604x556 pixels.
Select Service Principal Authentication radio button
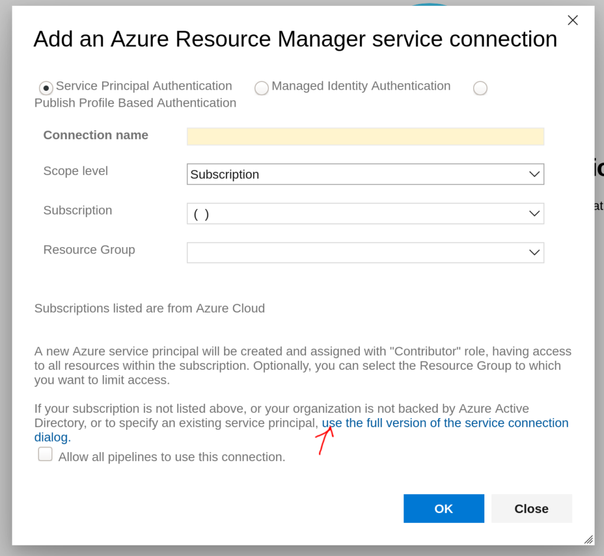46,88
